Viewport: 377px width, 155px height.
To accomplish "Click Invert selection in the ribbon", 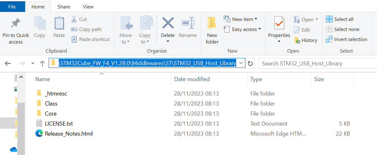I will [346, 39].
